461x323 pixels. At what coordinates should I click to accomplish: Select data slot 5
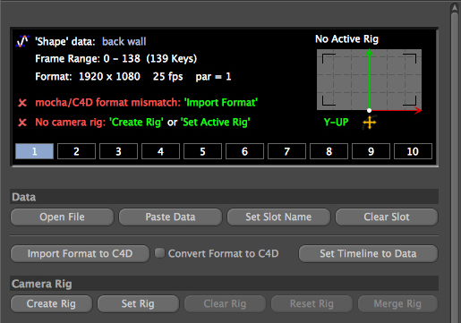[x=202, y=151]
